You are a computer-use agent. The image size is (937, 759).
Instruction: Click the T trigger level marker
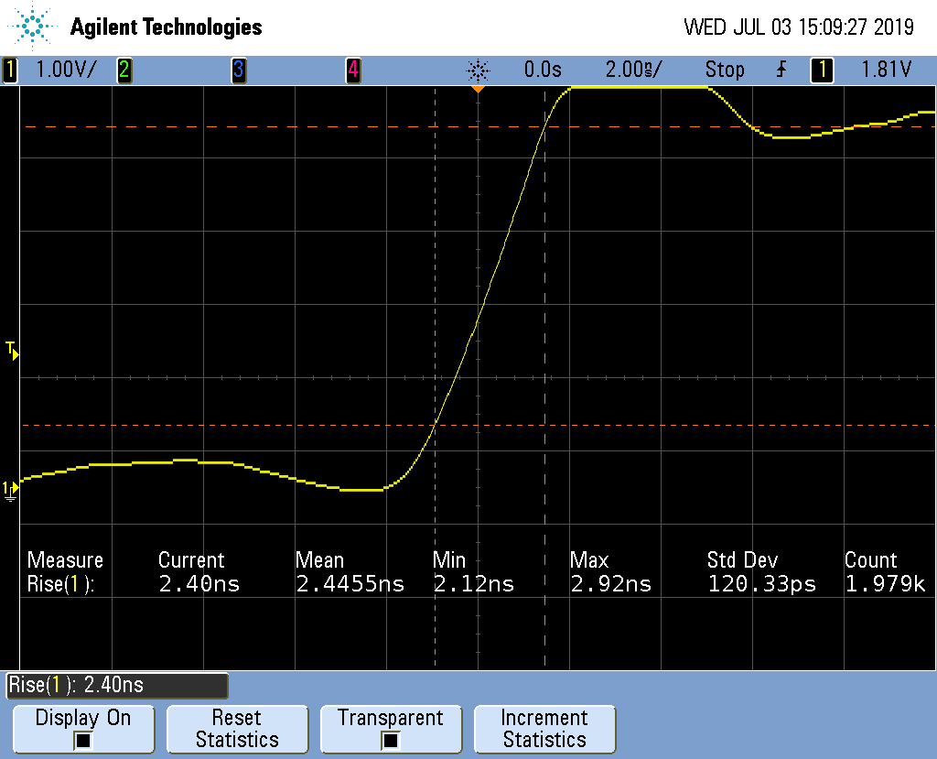[11, 349]
